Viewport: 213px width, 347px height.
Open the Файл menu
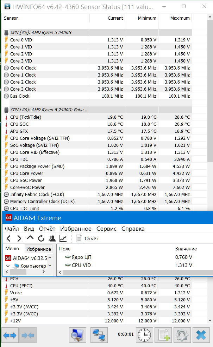coord(12,229)
